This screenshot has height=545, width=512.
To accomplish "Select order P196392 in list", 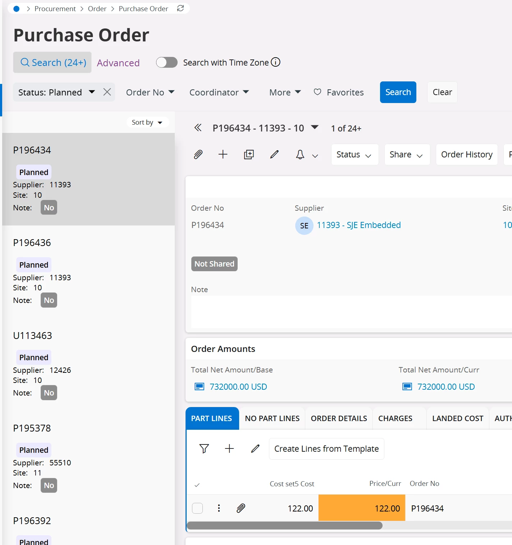I will 88,525.
